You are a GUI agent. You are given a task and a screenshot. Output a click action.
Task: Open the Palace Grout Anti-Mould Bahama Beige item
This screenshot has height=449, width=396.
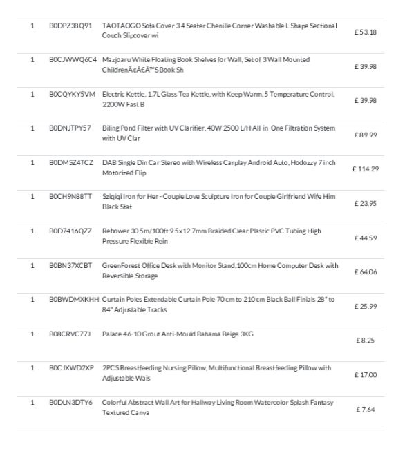click(x=178, y=334)
